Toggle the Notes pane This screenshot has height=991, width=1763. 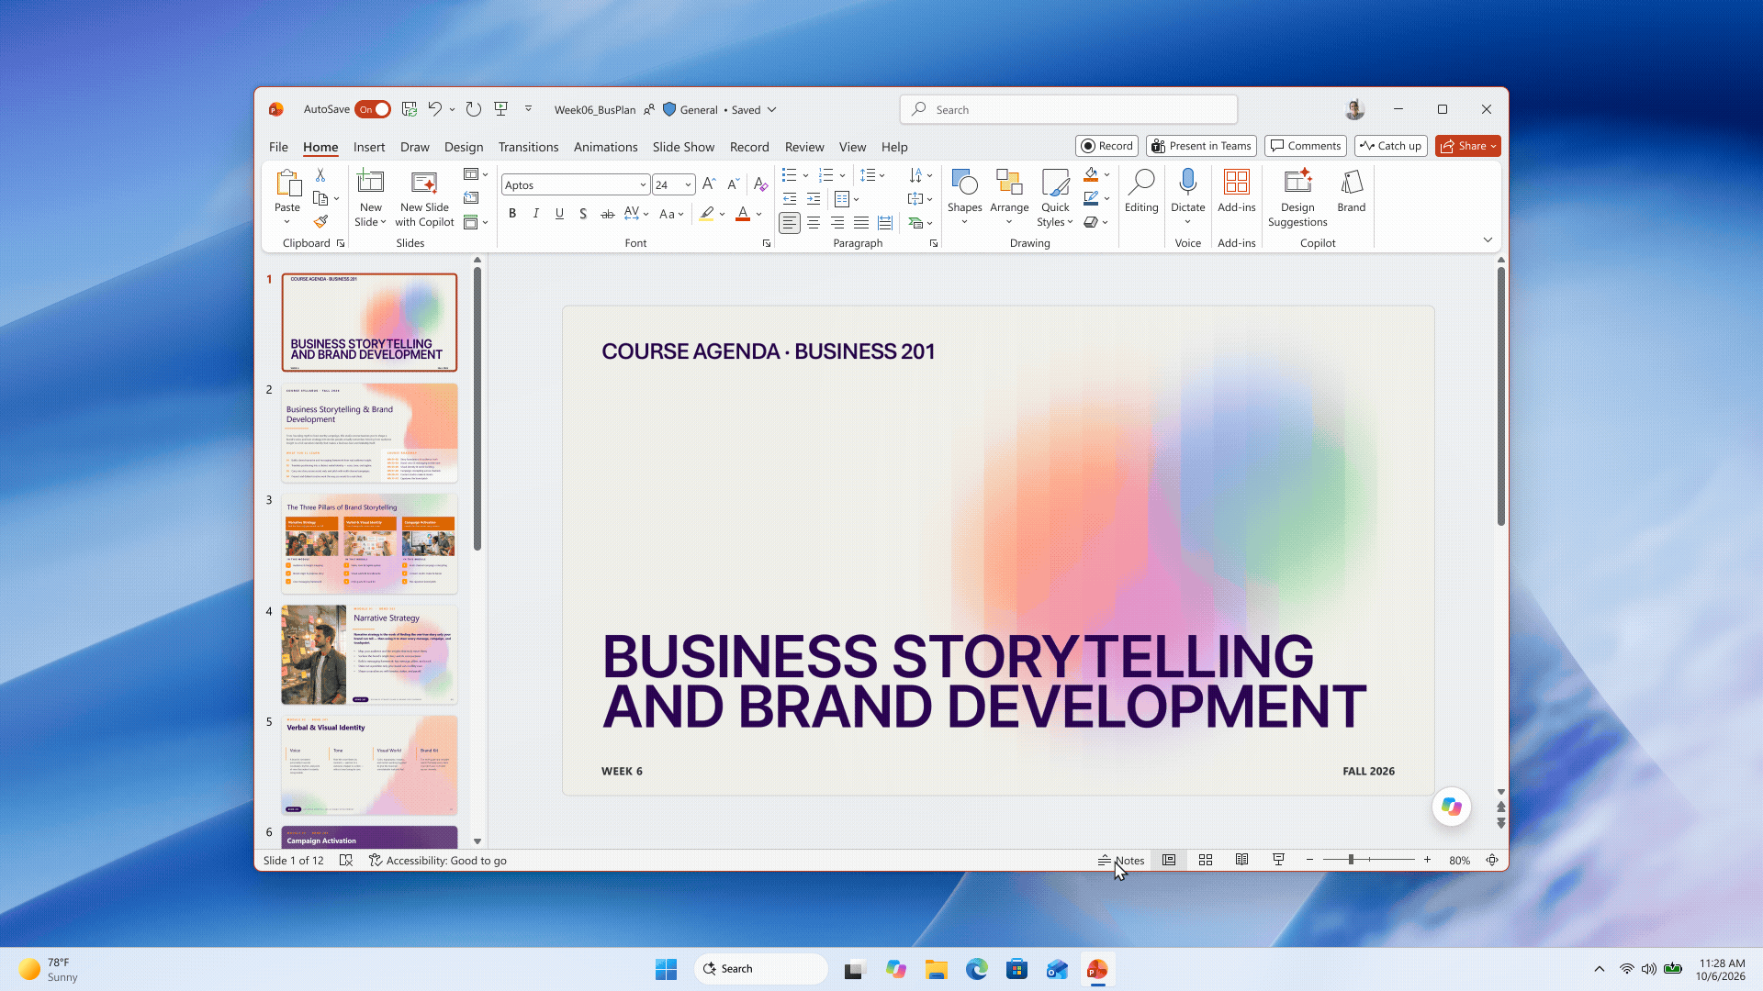pos(1121,860)
